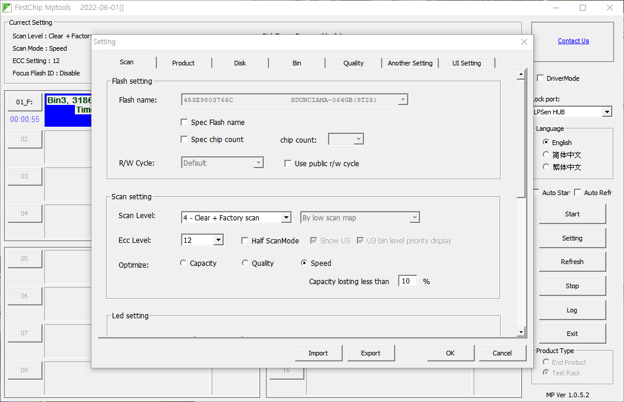
Task: Toggle Half ScanMode checkbox
Action: tap(245, 240)
